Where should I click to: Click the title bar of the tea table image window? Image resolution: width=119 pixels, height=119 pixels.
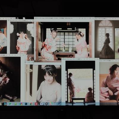64,18
